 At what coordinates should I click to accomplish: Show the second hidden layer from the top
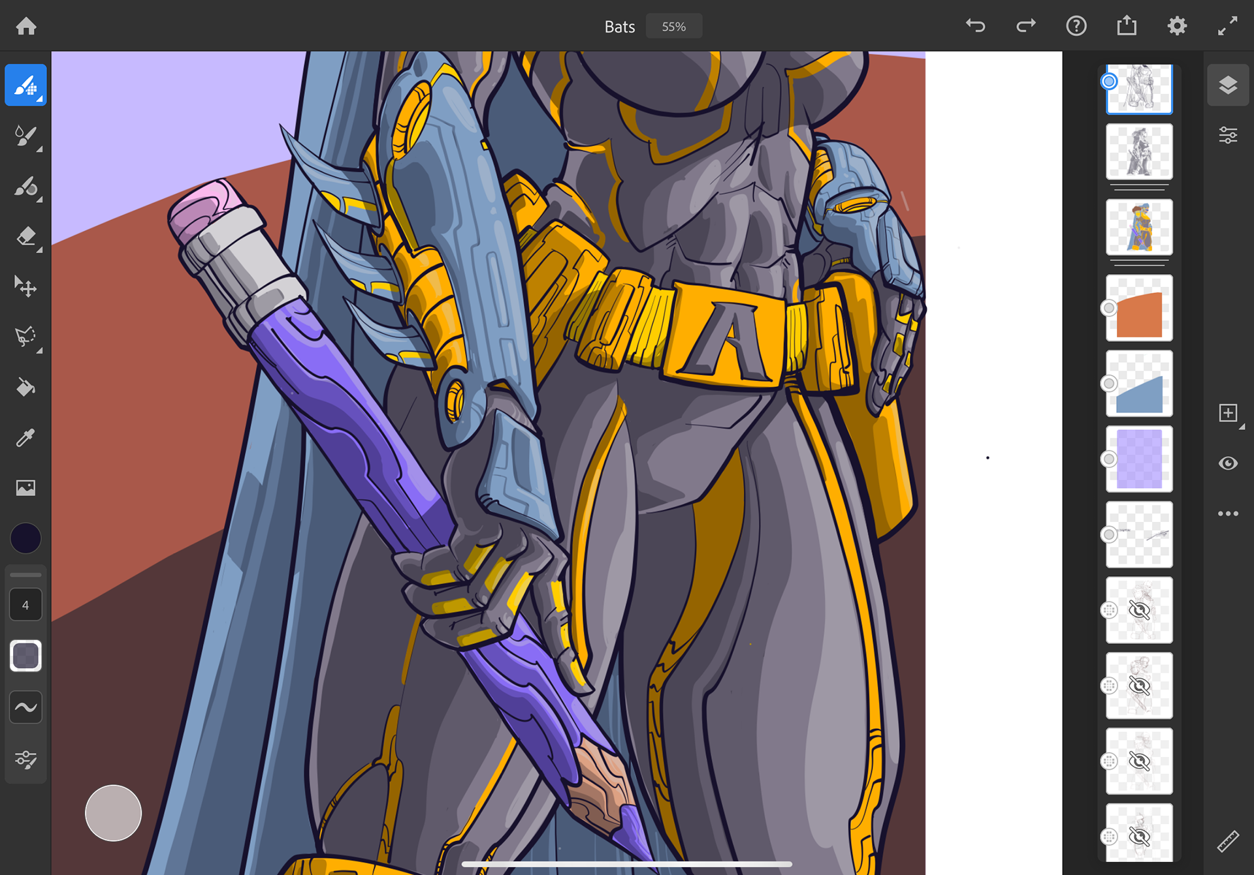1139,686
